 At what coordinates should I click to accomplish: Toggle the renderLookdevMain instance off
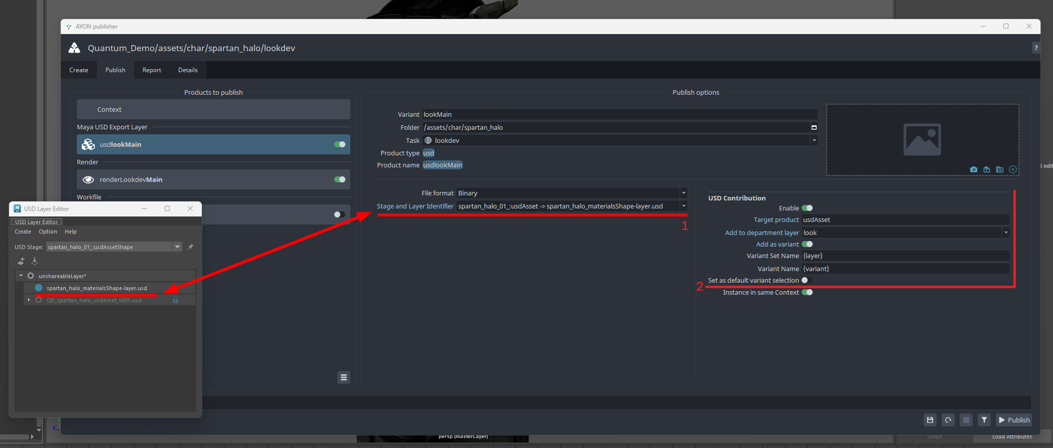pos(340,179)
